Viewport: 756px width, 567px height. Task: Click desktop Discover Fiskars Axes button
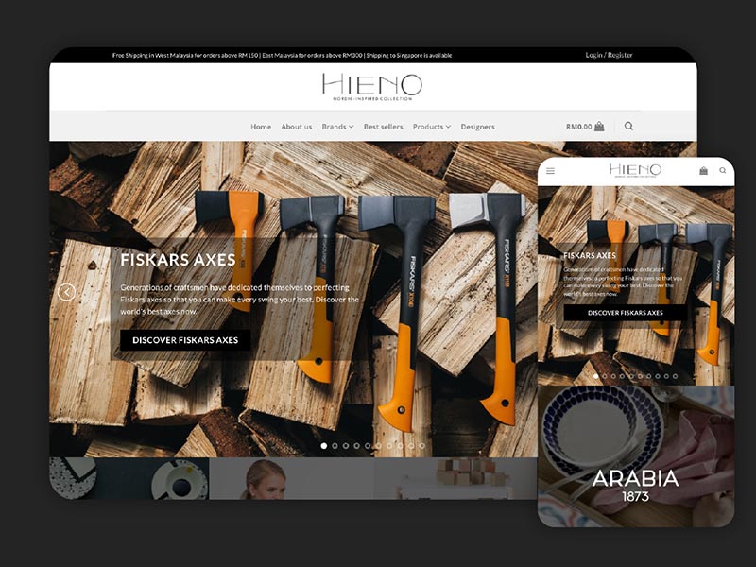[x=185, y=340]
